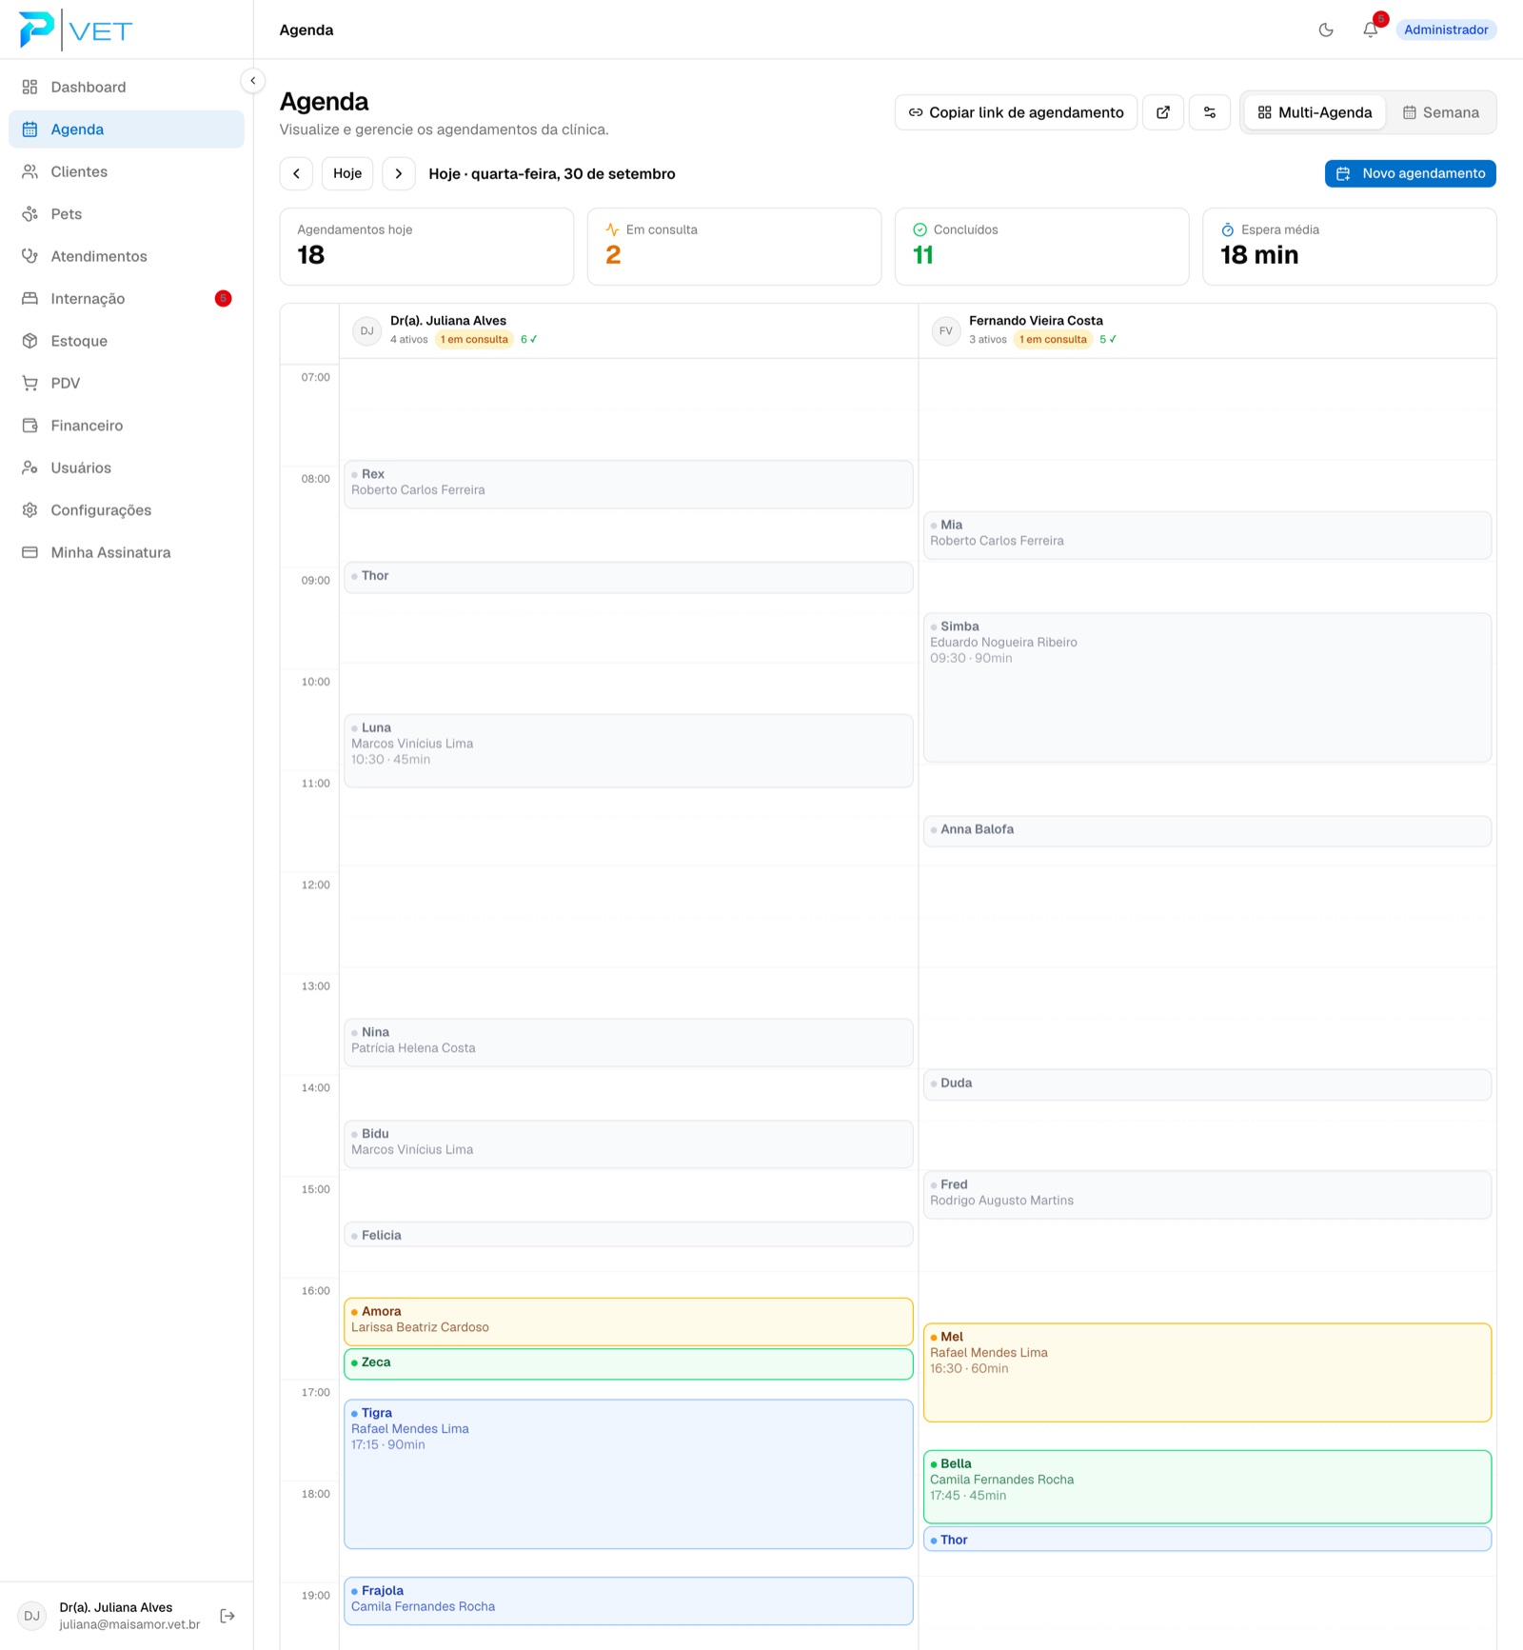Open Configurações

(127, 510)
